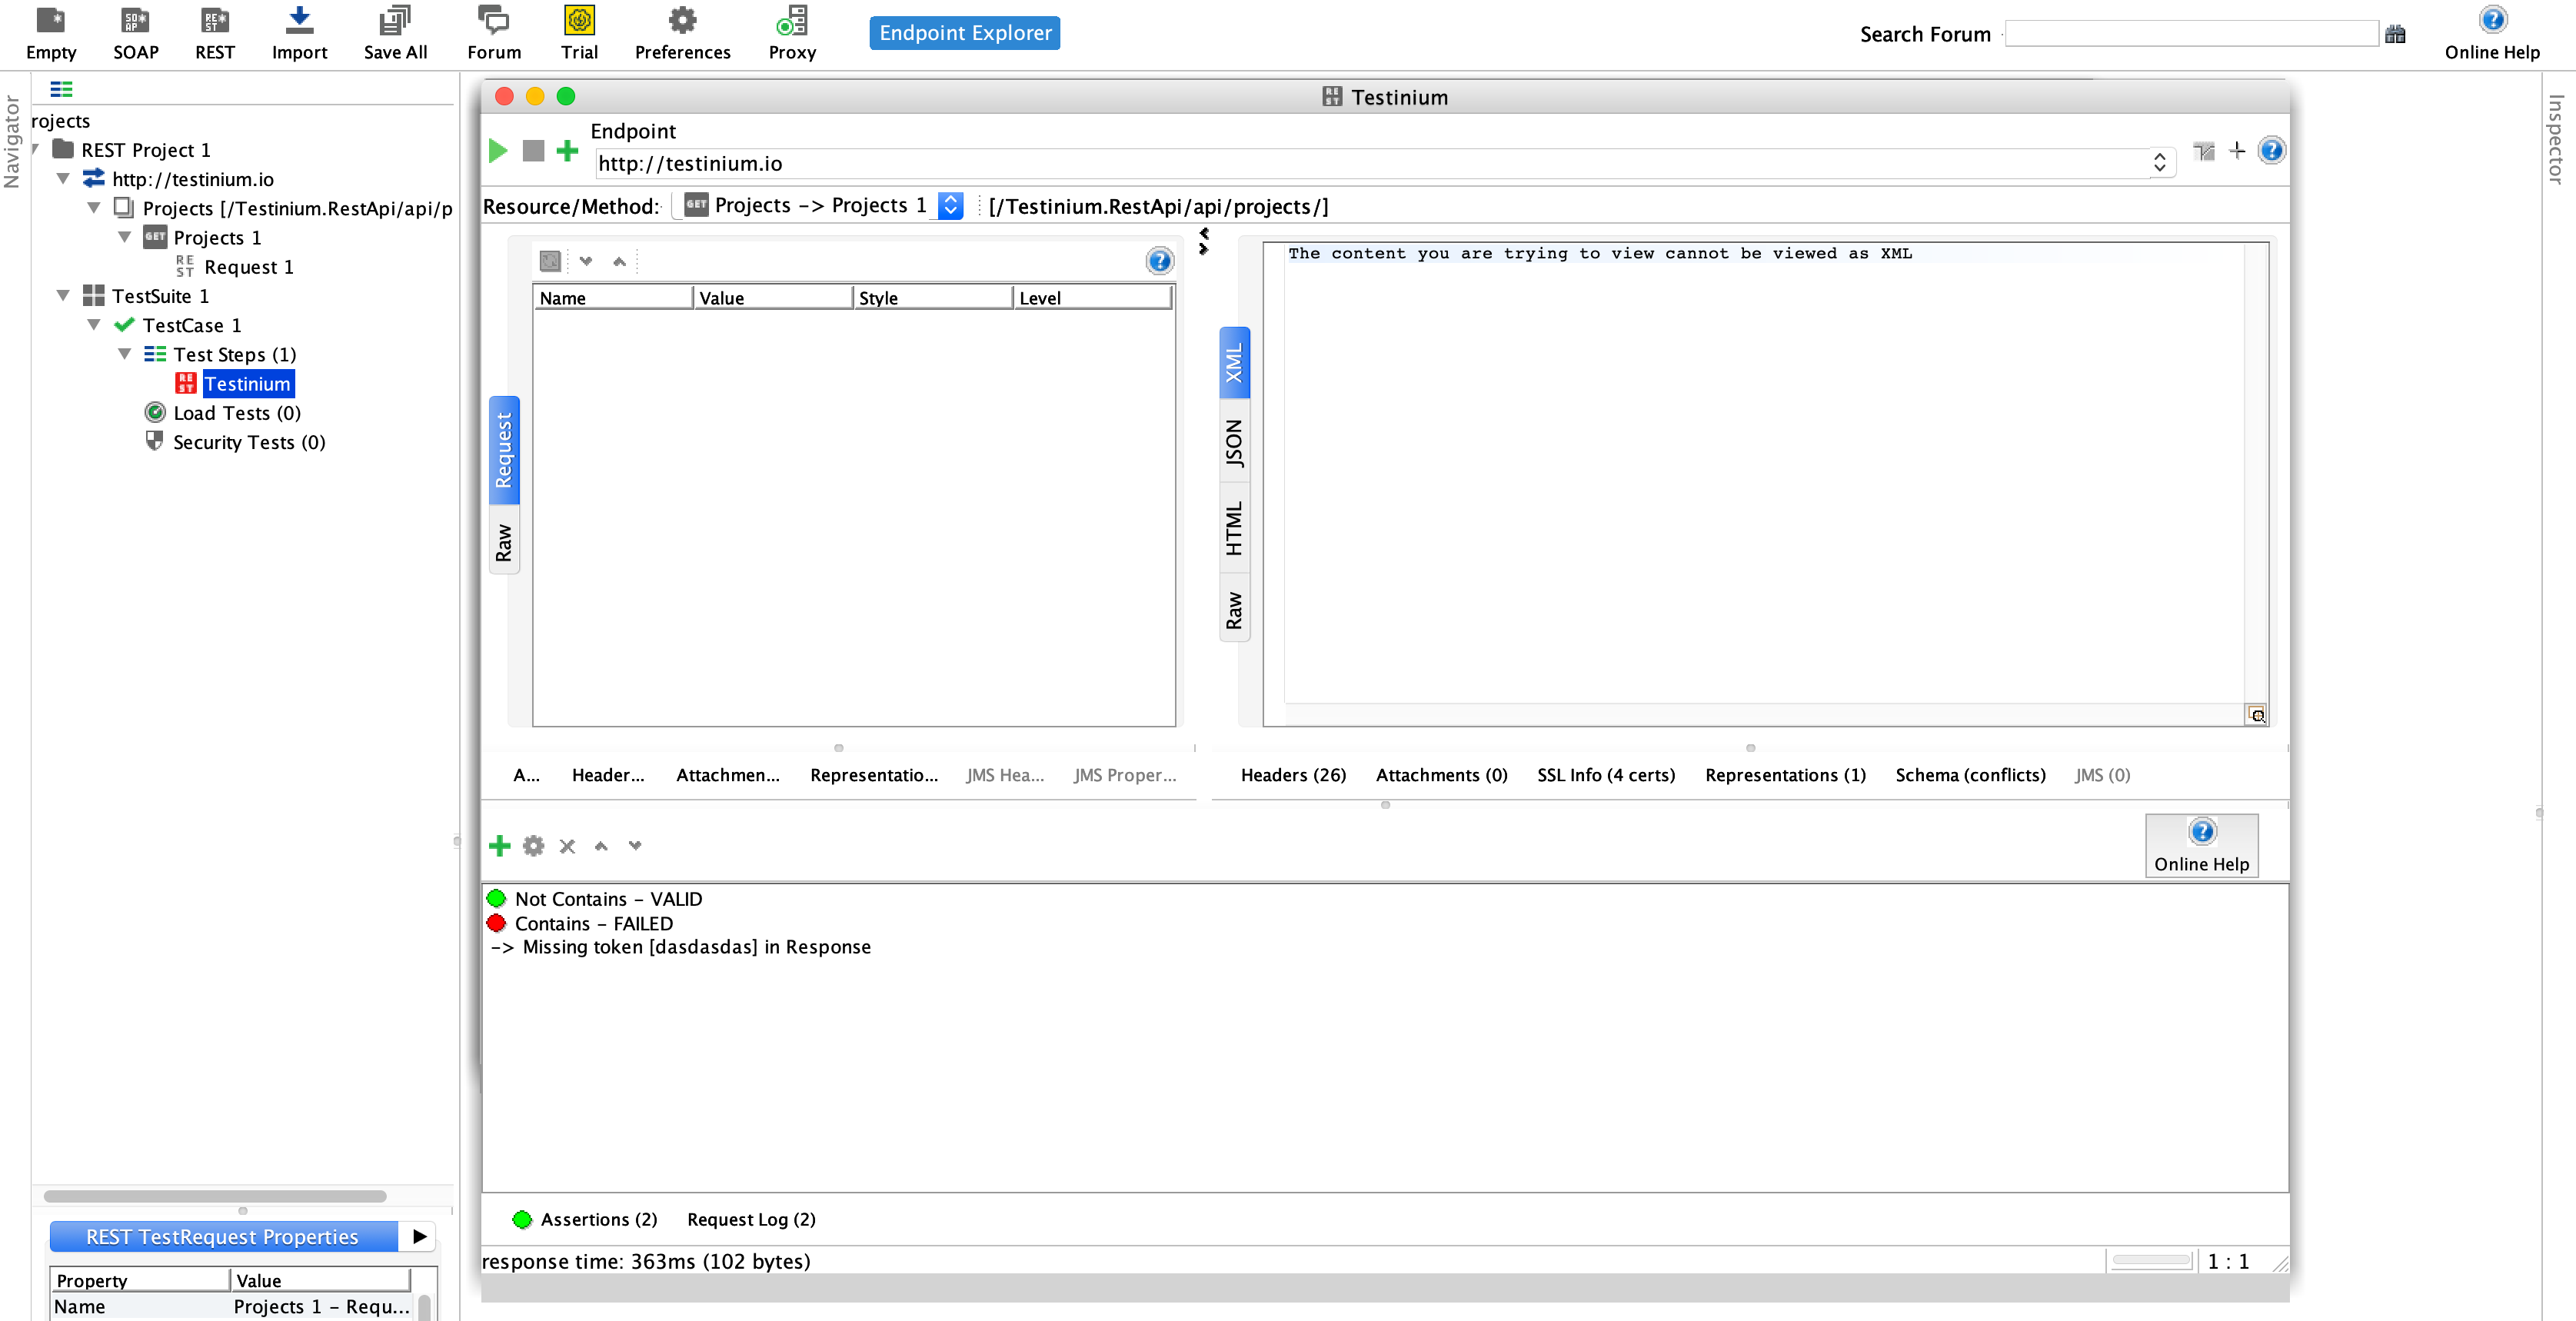Select the Request vertical tab
This screenshot has height=1321, width=2576.
tap(503, 450)
